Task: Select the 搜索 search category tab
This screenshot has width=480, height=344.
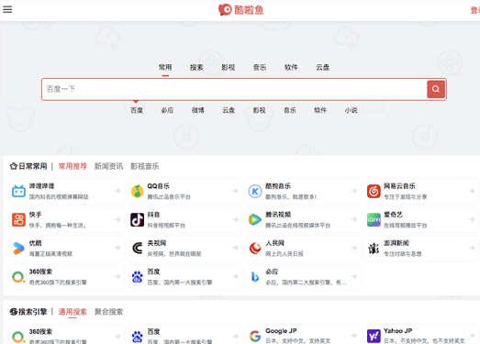Action: click(196, 67)
